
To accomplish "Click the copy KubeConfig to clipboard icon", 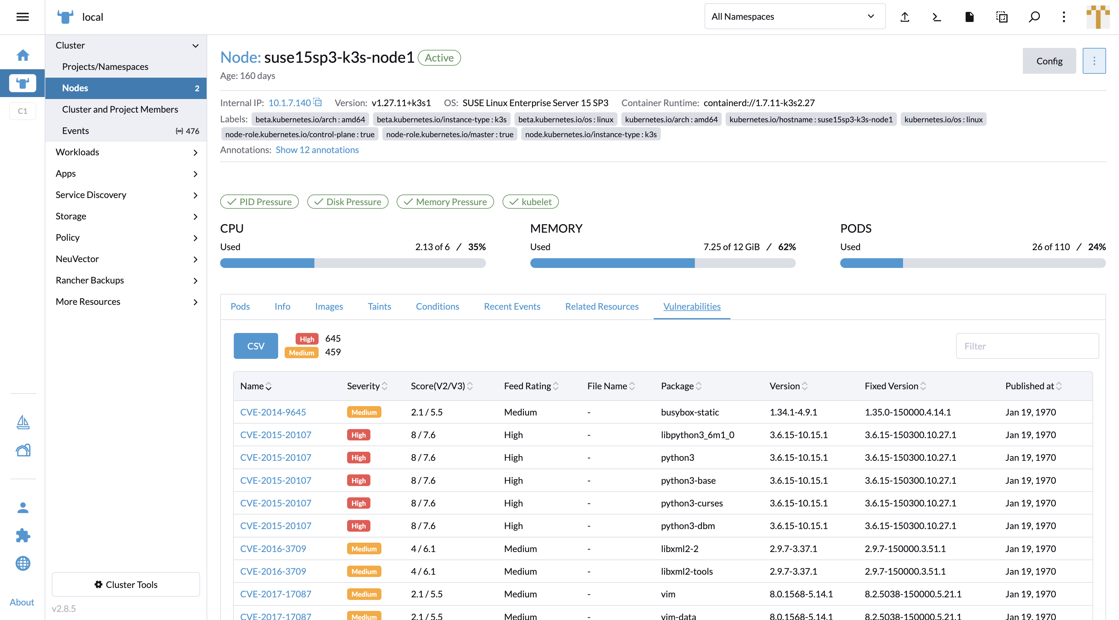I will pyautogui.click(x=1002, y=17).
